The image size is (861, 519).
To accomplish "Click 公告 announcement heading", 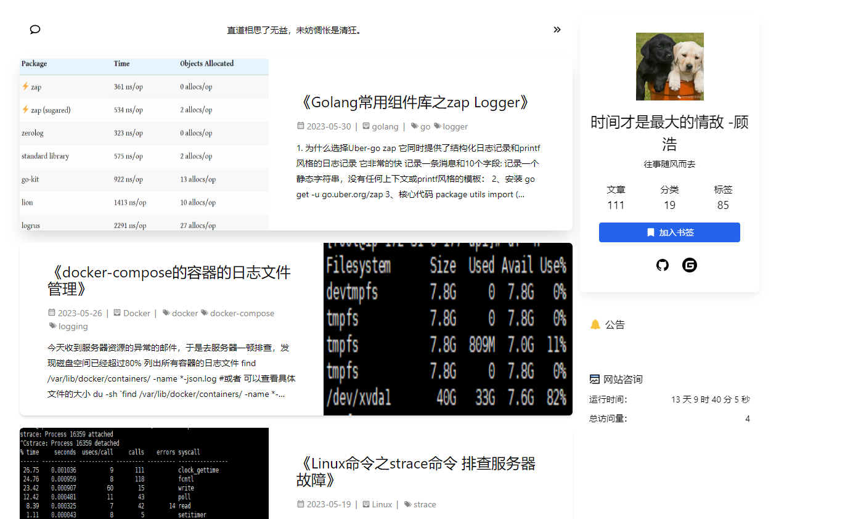I will tap(614, 324).
